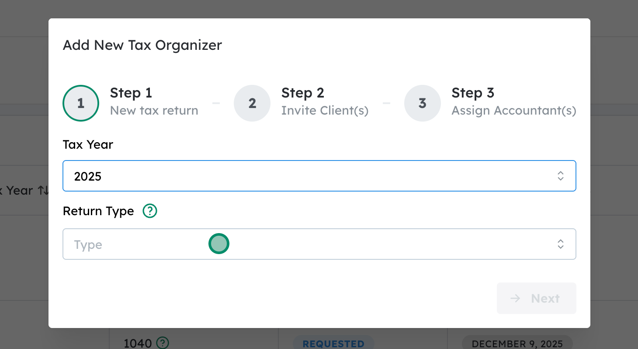Viewport: 638px width, 349px height.
Task: Click the Step 3 numbered circle
Action: 422,103
